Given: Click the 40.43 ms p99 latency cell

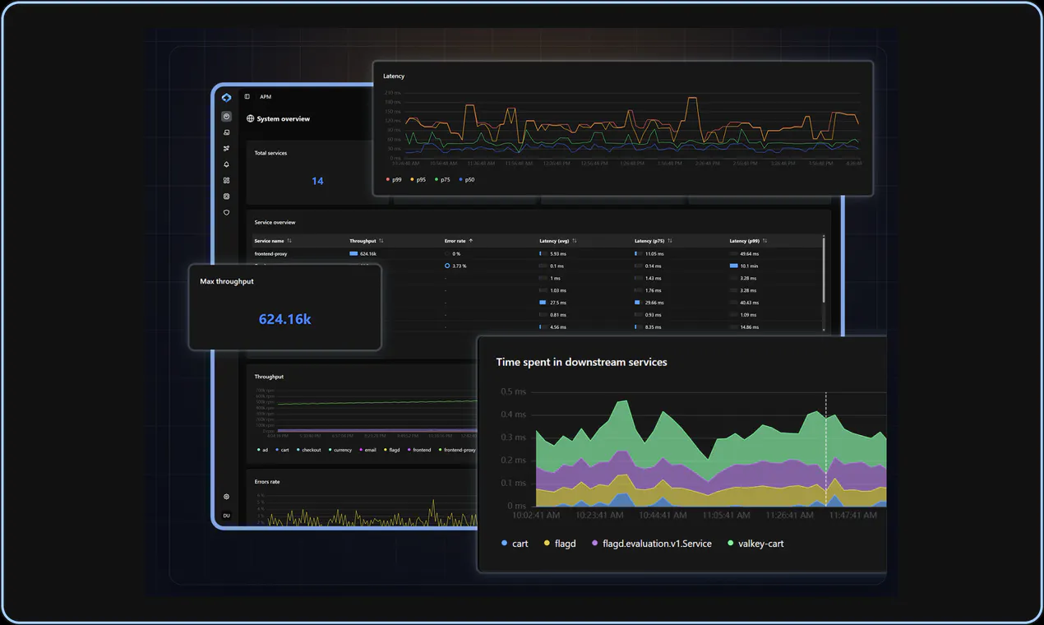Looking at the screenshot, I should pyautogui.click(x=744, y=303).
